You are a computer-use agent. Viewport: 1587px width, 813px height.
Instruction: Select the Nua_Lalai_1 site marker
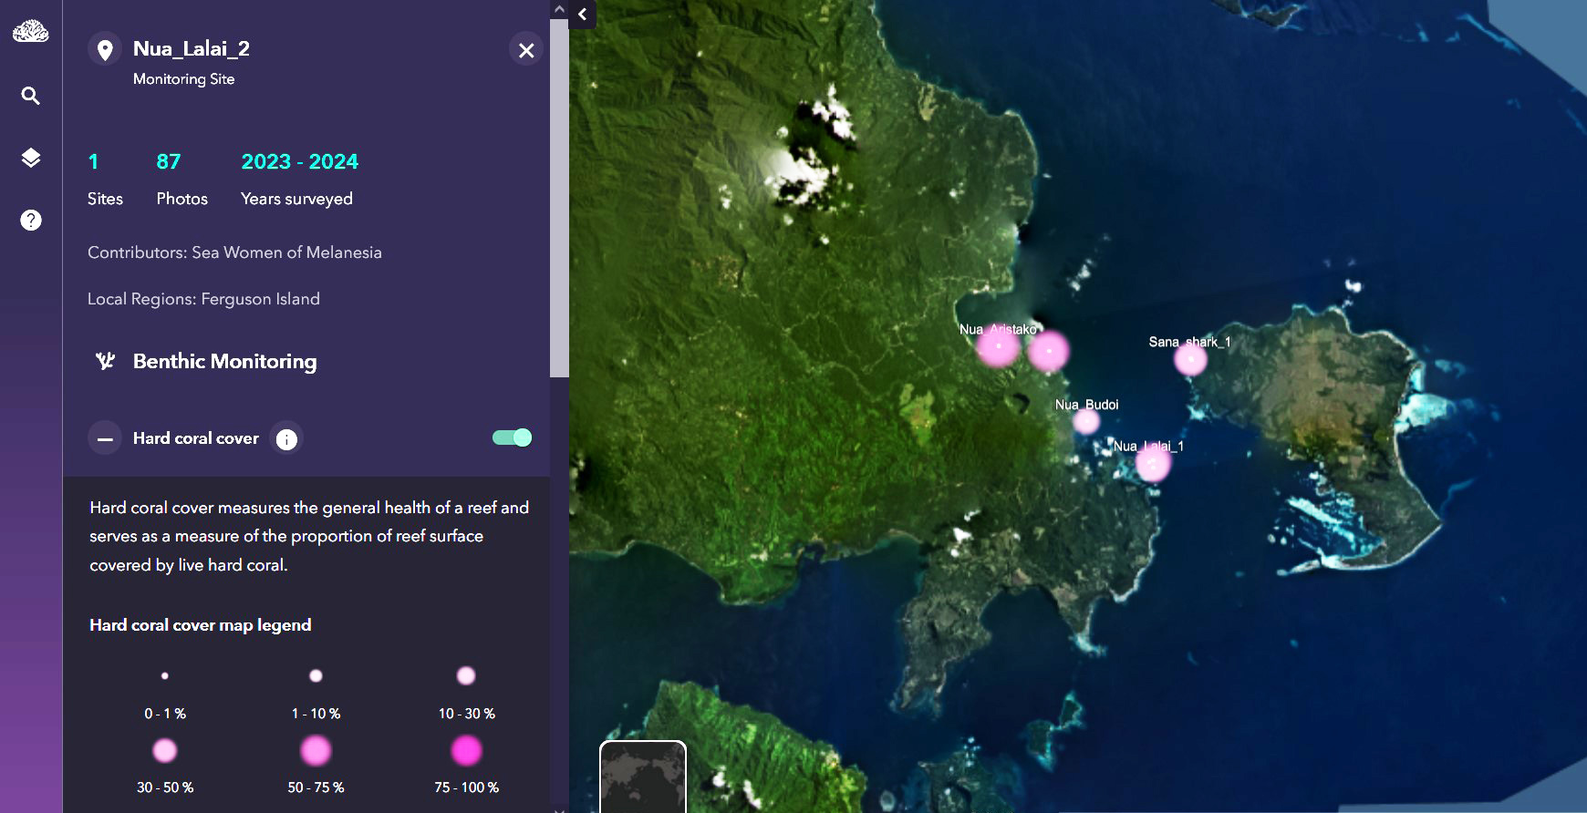pyautogui.click(x=1153, y=464)
